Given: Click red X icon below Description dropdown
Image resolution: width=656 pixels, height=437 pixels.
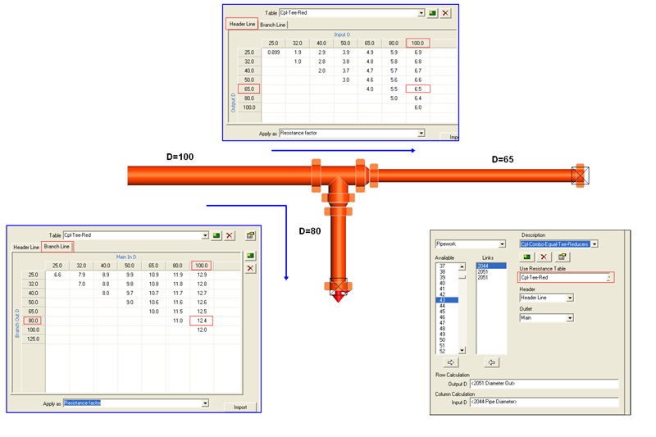Looking at the screenshot, I should pyautogui.click(x=544, y=257).
